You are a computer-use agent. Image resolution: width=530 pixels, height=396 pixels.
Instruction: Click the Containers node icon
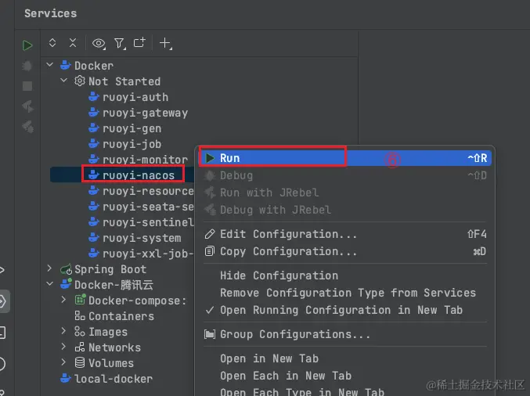pos(80,316)
